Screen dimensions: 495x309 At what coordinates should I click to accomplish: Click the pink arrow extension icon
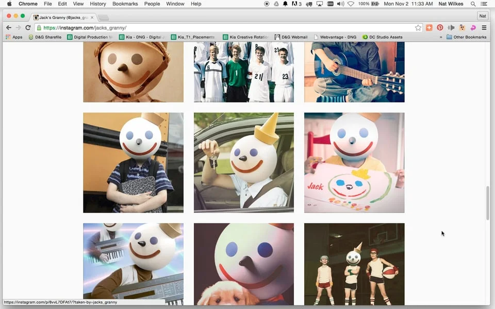pos(473,28)
